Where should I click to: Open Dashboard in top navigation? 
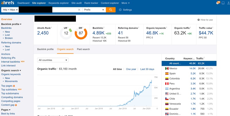click(23, 3)
